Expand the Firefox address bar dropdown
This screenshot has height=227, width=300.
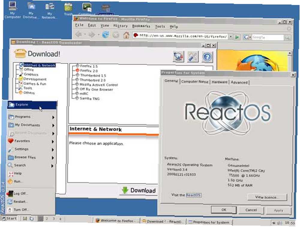tap(231, 37)
